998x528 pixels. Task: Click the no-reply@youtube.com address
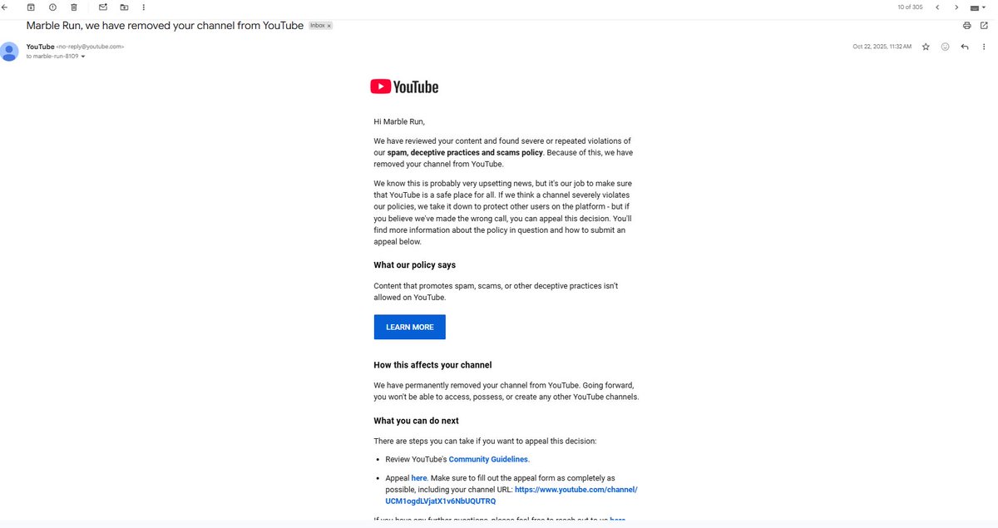pyautogui.click(x=91, y=47)
